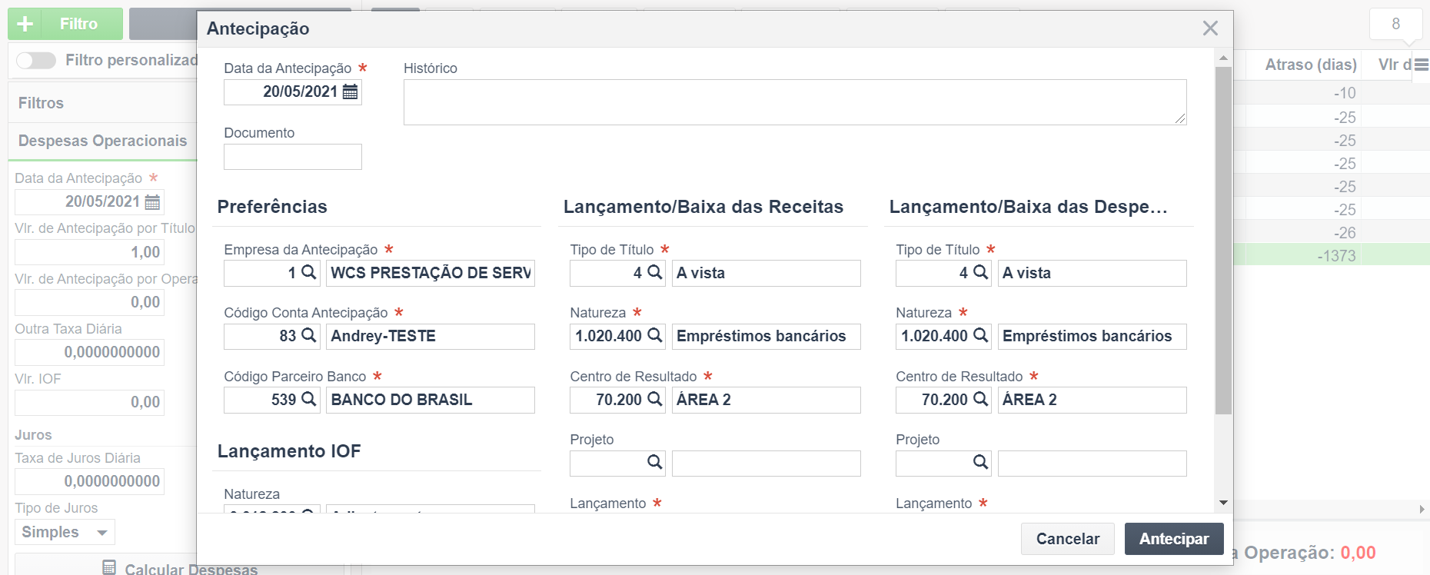The width and height of the screenshot is (1430, 575).
Task: Click Despesas Empréstimos bancários field
Action: 1092,336
